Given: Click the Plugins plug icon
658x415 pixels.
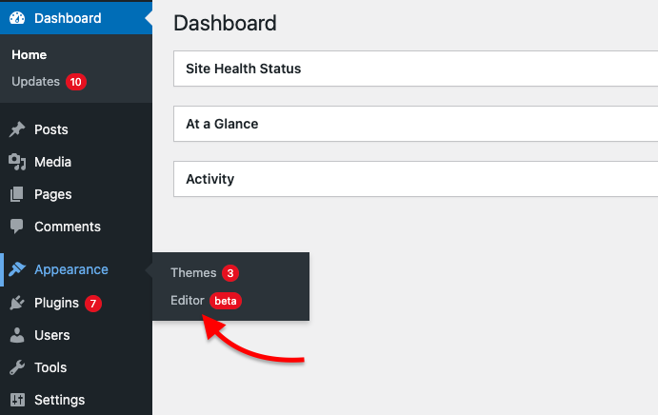Looking at the screenshot, I should (x=17, y=303).
